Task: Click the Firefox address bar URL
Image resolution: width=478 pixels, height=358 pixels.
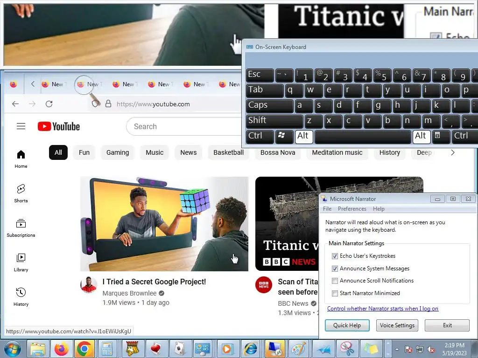Action: click(x=153, y=104)
